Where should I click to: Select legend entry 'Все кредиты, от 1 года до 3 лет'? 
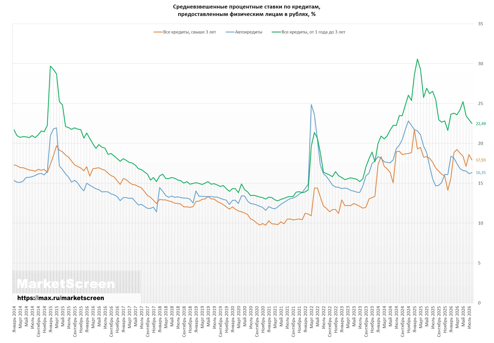coord(313,32)
